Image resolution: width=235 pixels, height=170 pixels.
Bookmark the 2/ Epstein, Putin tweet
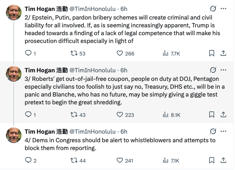pyautogui.click(x=212, y=54)
